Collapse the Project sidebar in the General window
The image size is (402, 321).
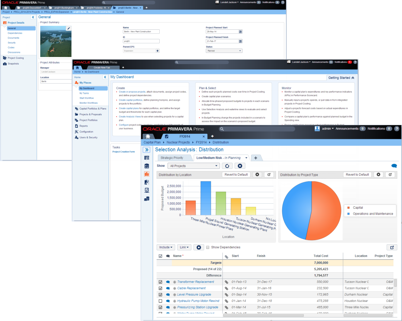tap(33, 17)
